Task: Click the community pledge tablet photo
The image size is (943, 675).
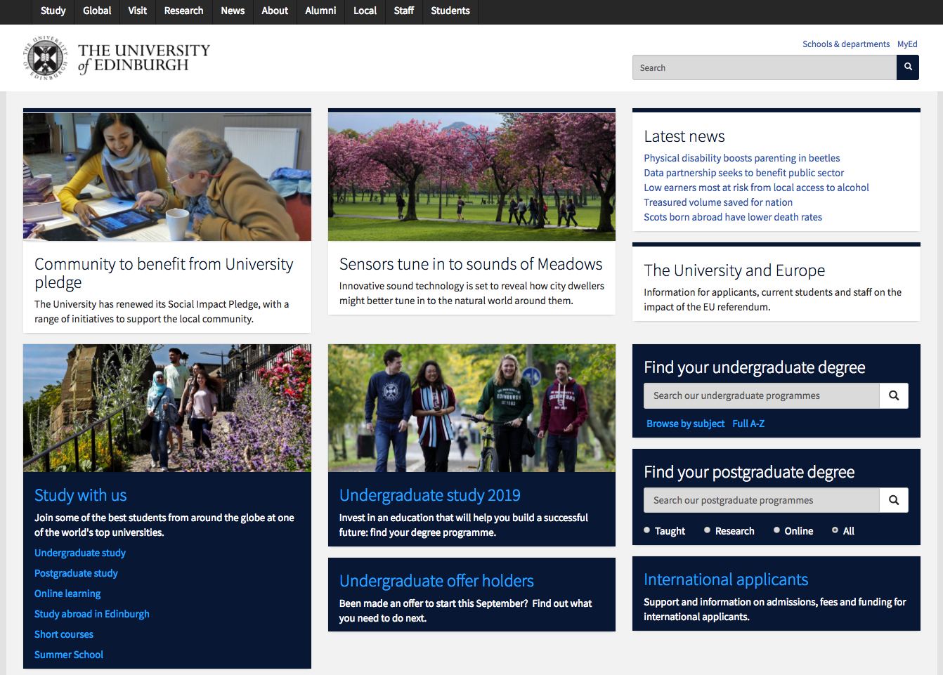Action: pos(167,177)
